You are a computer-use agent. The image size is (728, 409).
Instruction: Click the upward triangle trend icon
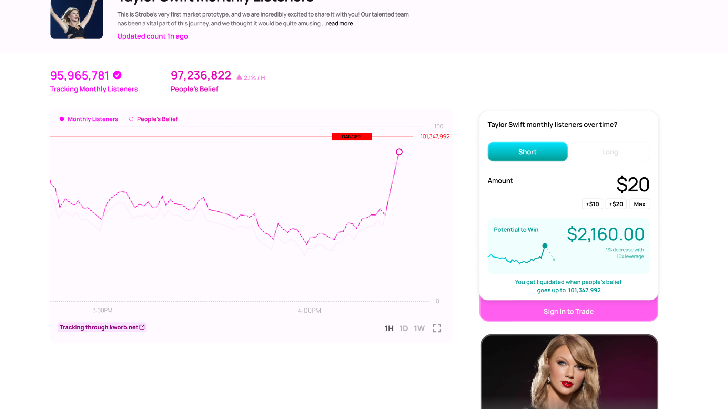[x=239, y=77]
